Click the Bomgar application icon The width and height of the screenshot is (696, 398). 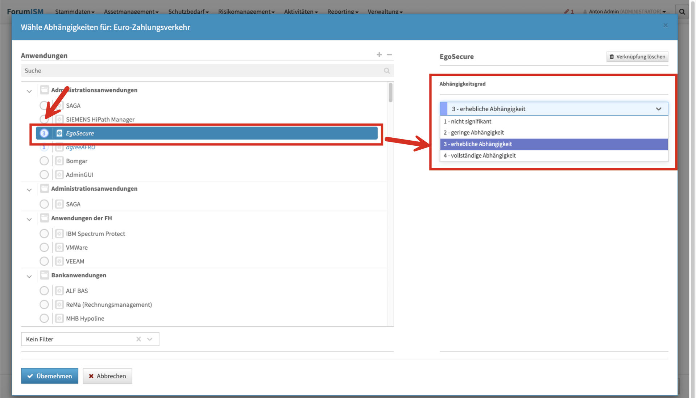coord(59,161)
